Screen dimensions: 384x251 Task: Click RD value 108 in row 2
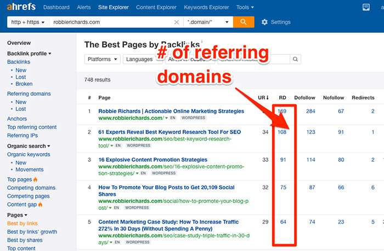tap(282, 132)
